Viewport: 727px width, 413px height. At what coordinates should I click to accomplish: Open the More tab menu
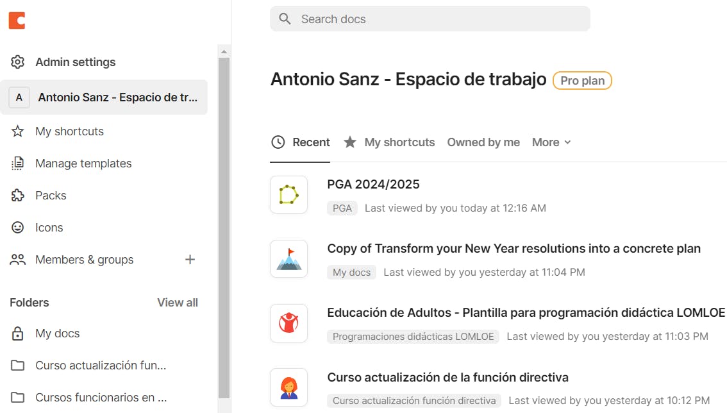coord(551,142)
